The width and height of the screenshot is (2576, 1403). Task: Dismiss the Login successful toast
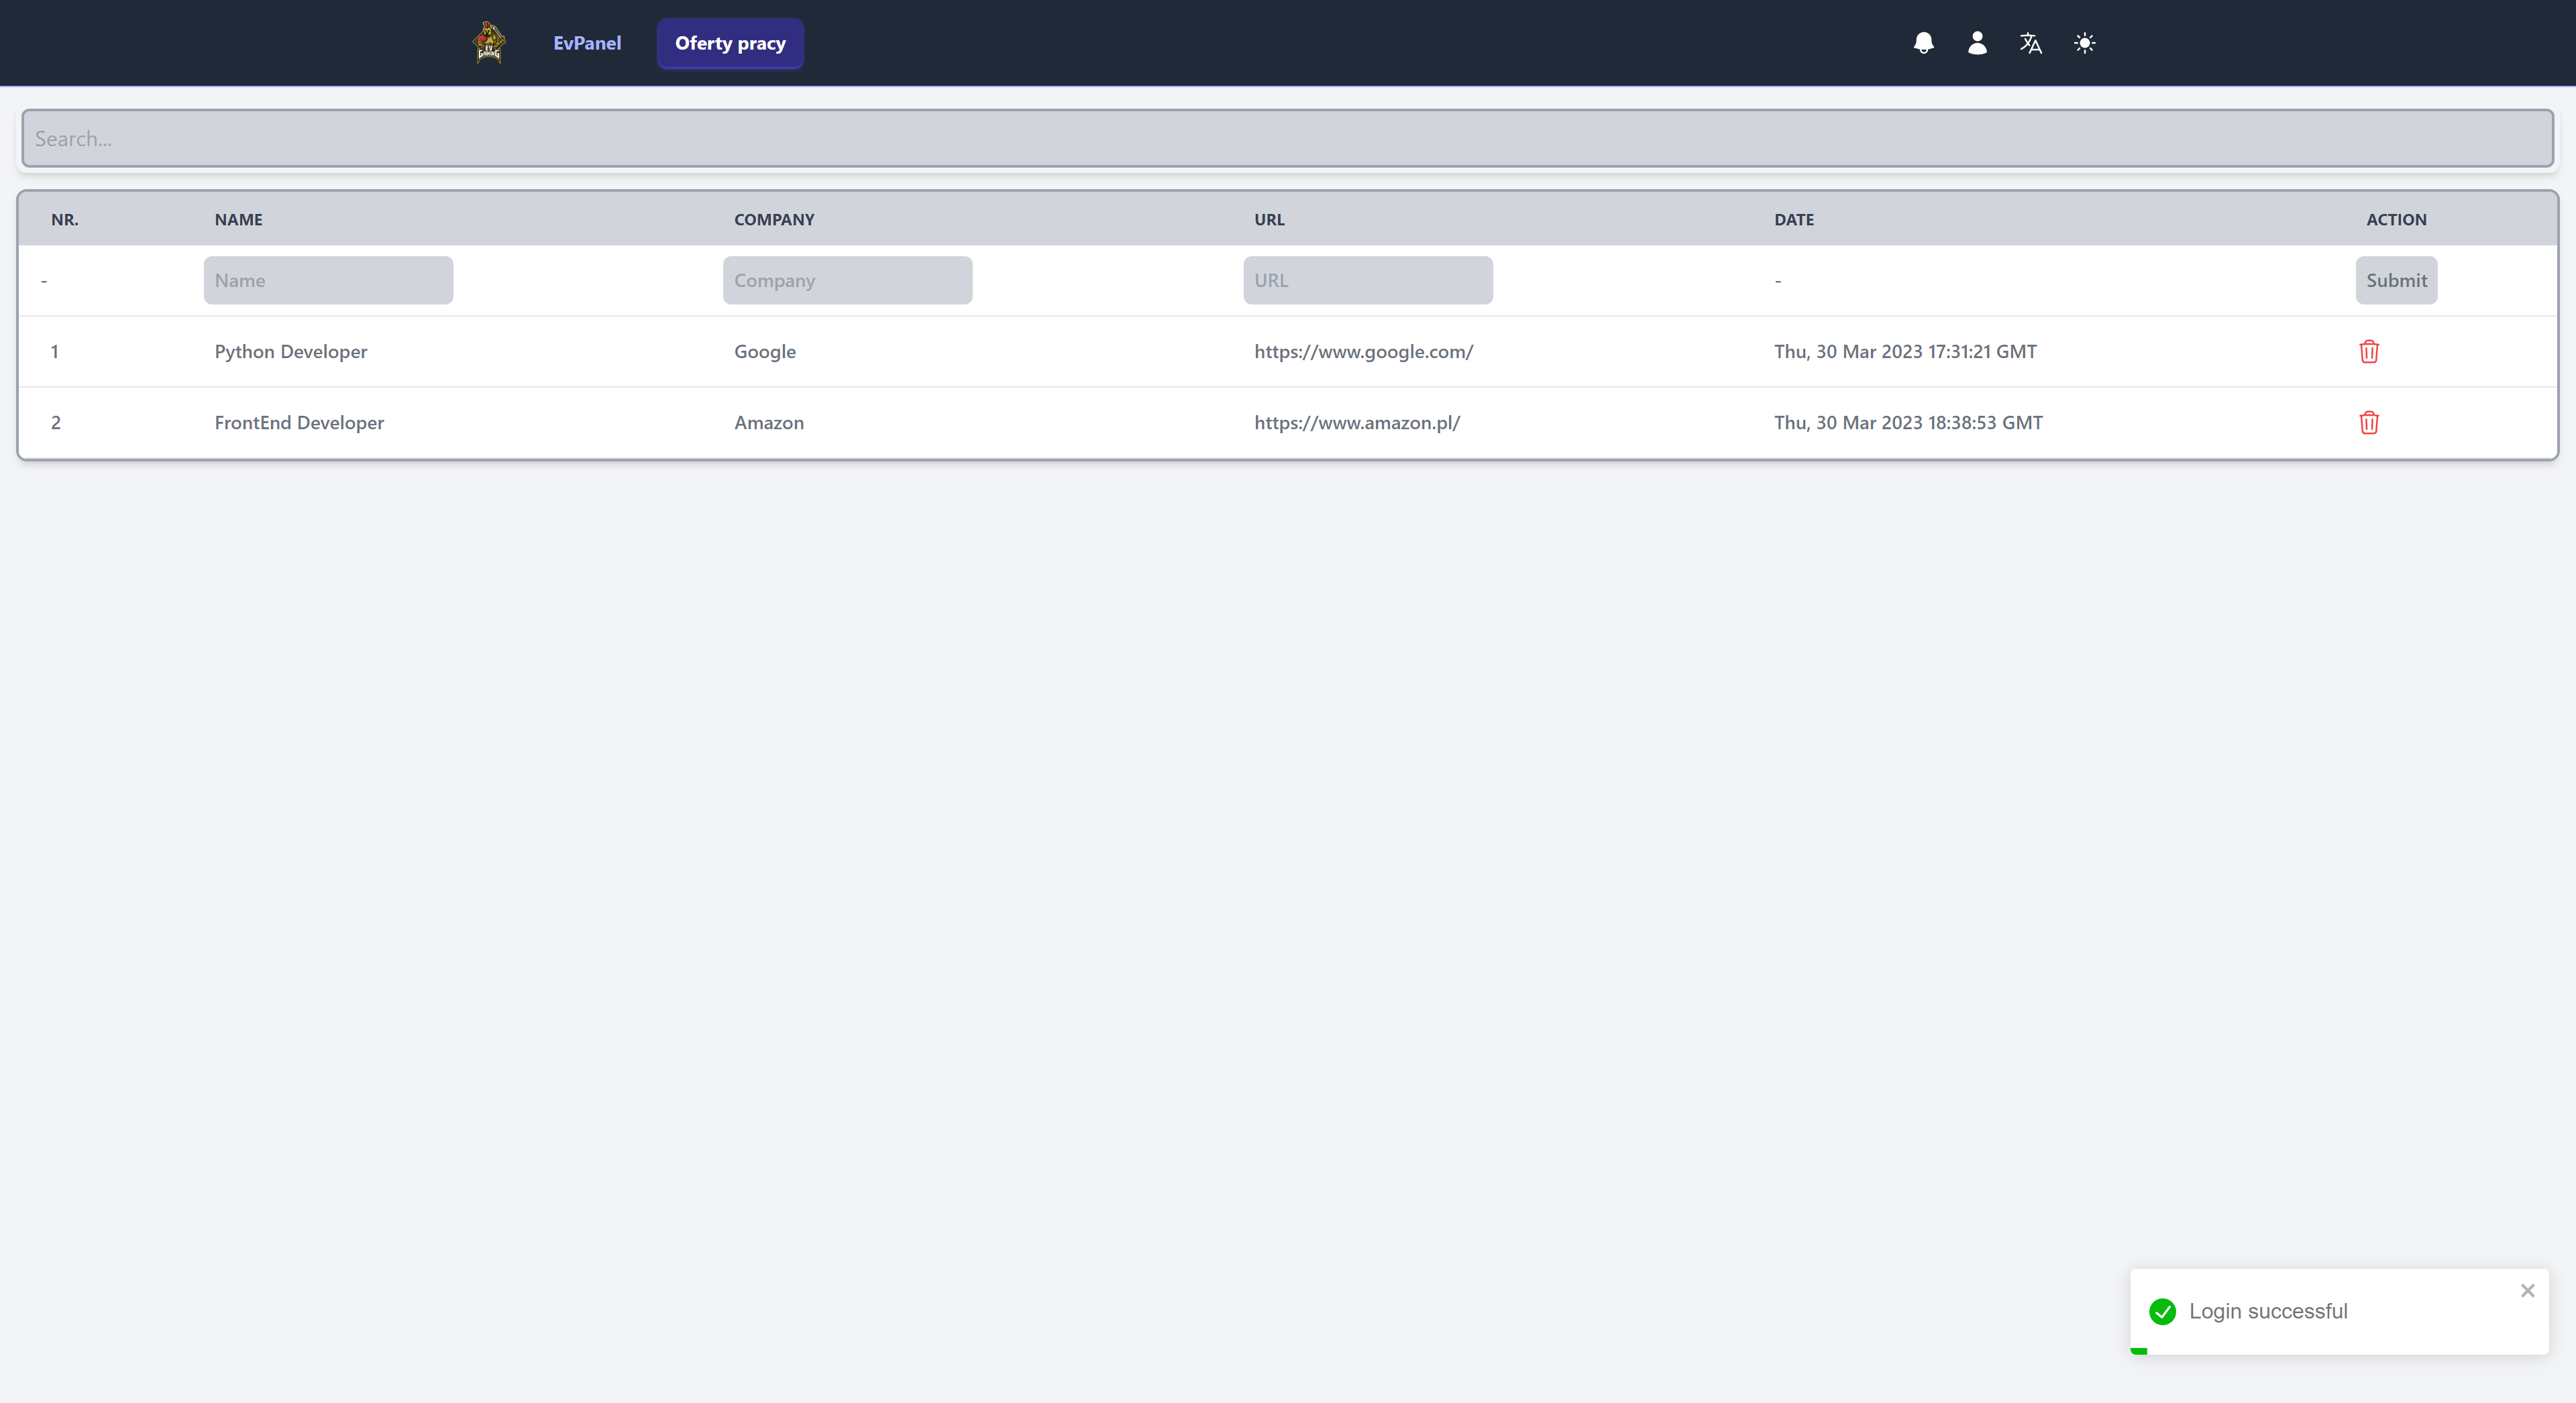pyautogui.click(x=2527, y=1290)
